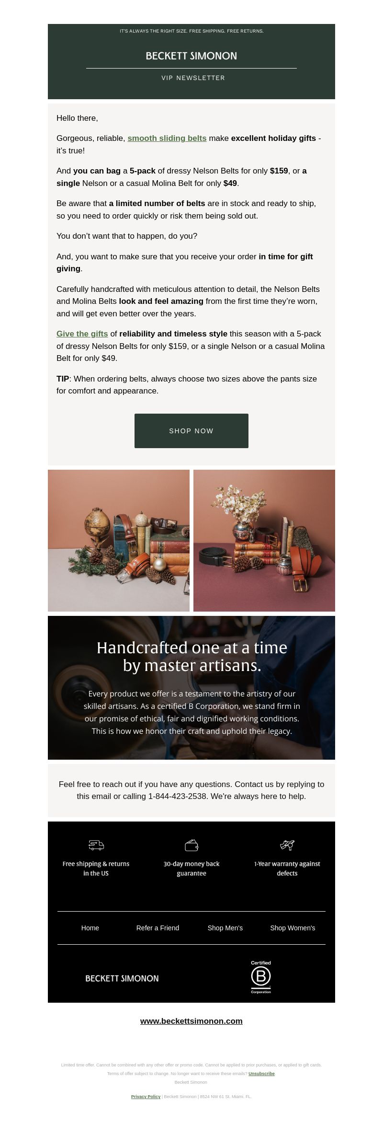Click the VIP Newsletter header text
This screenshot has width=383, height=1123.
tap(193, 78)
